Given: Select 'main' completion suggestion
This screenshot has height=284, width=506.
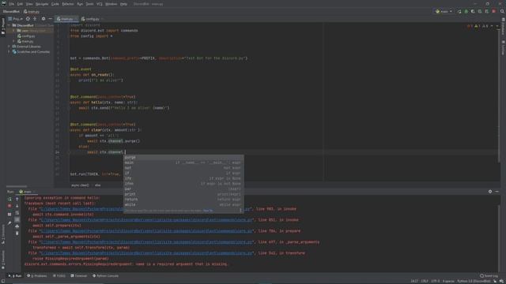Looking at the screenshot, I should coord(183,163).
